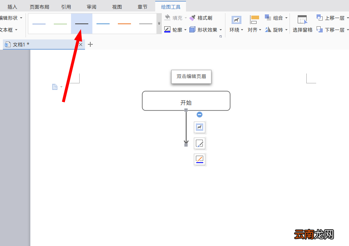The height and width of the screenshot is (246, 349).
Task: Open the shape format dialog launcher
Action: [220, 36]
